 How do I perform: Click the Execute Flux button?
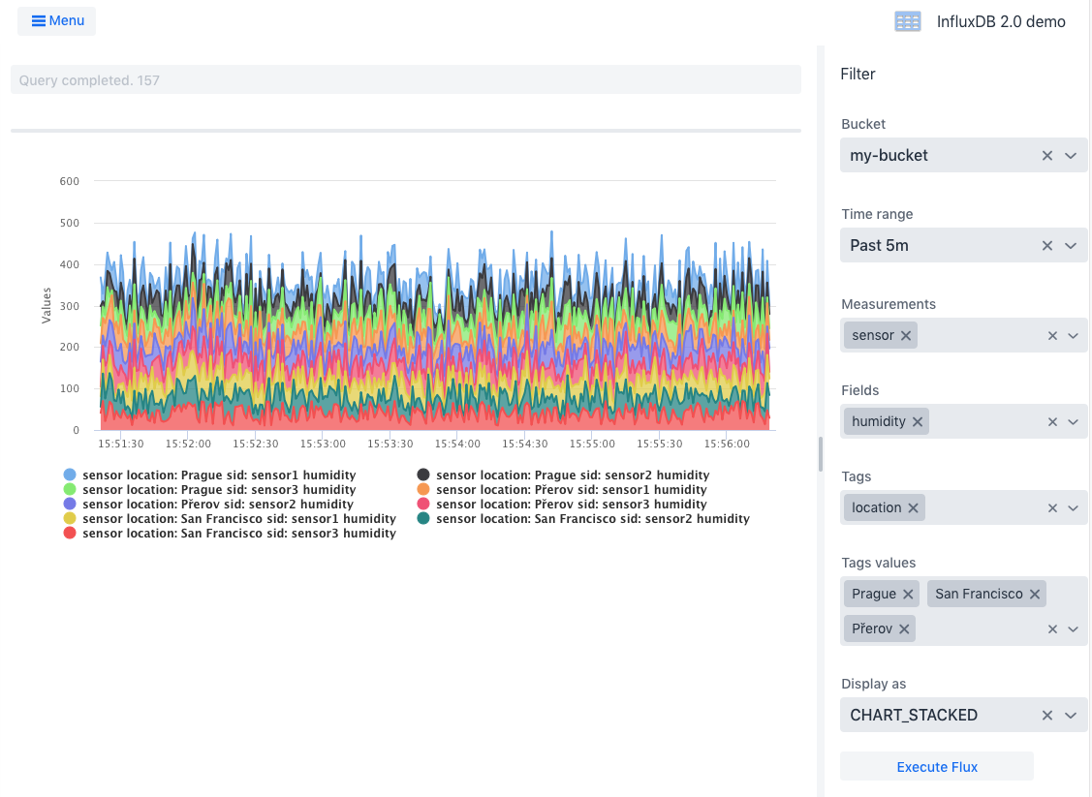[937, 766]
